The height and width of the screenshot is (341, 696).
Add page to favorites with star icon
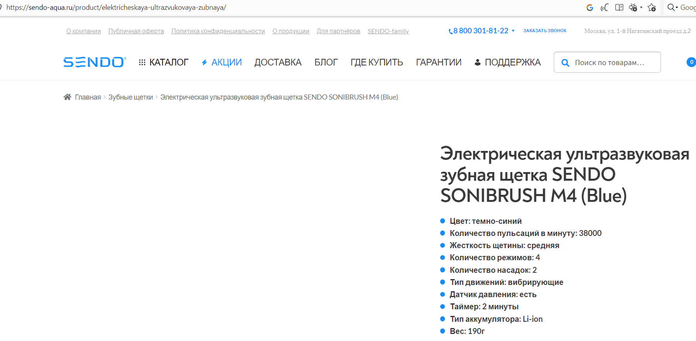(x=652, y=7)
